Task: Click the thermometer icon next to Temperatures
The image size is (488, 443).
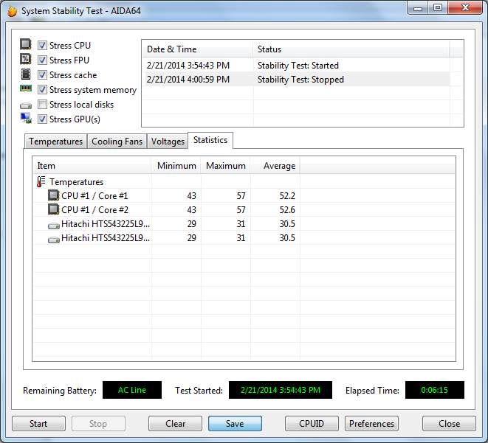Action: pos(41,182)
